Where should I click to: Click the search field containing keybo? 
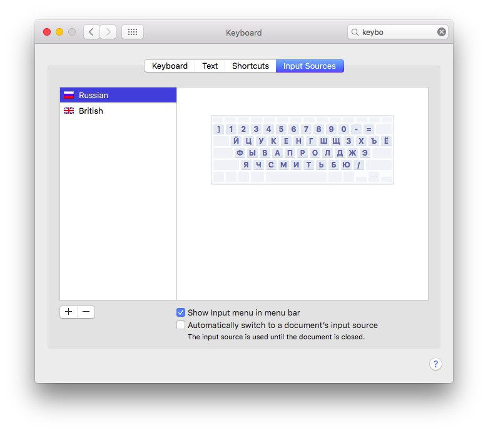398,32
